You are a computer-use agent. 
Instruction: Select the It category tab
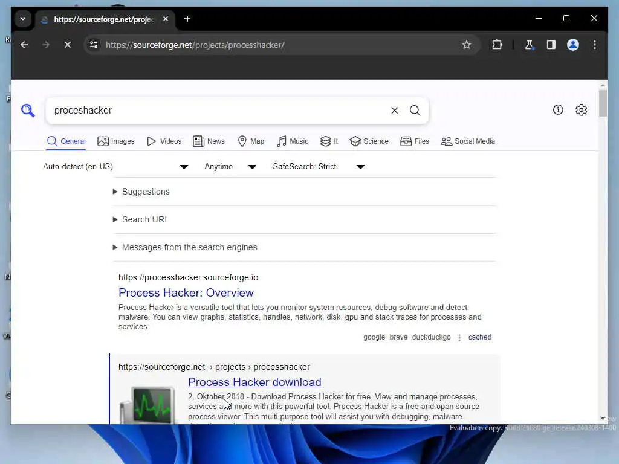(x=329, y=141)
